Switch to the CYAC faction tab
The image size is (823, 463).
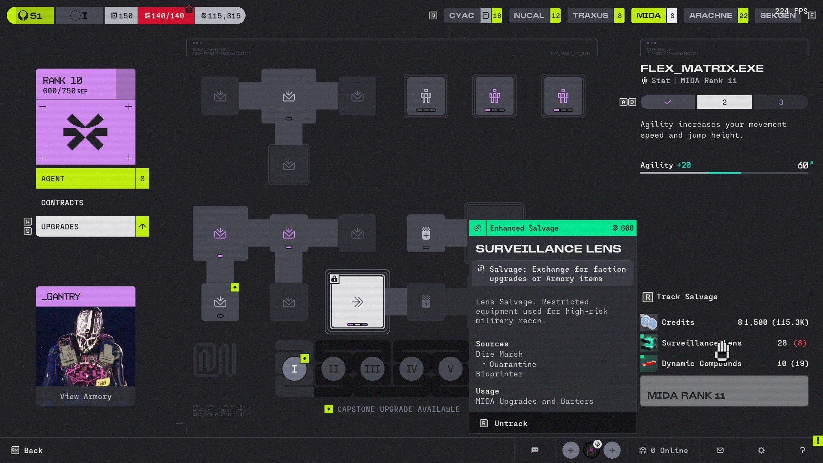click(x=462, y=15)
